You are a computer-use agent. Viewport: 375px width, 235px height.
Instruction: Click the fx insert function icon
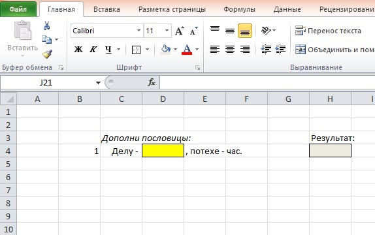click(152, 82)
